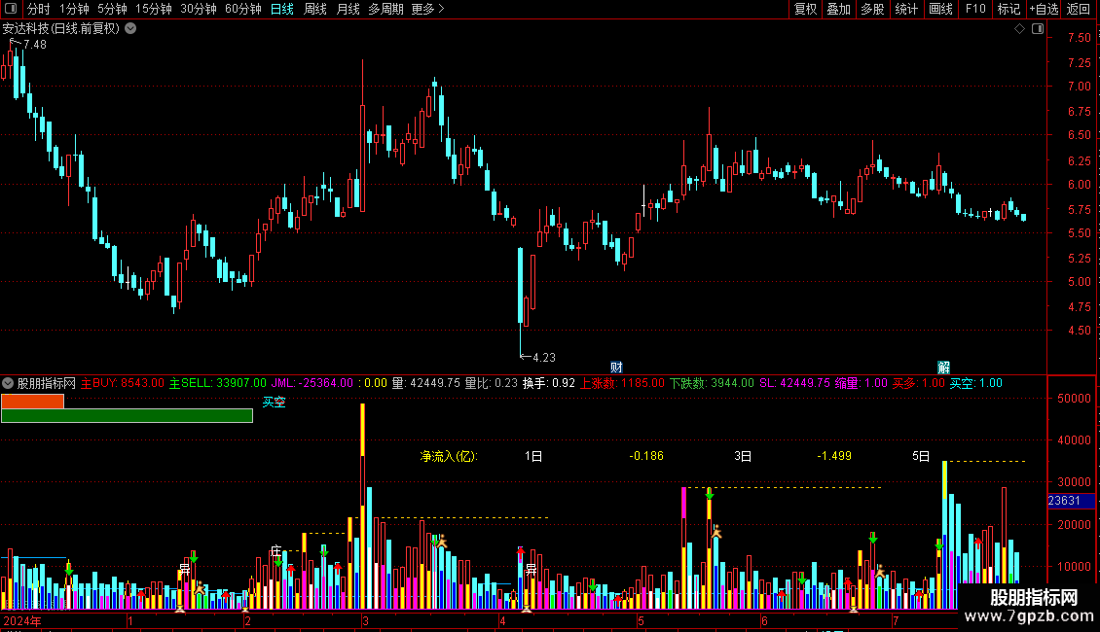The height and width of the screenshot is (632, 1100).
Task: Click the 主BUY: 8543.00 value
Action: point(122,383)
